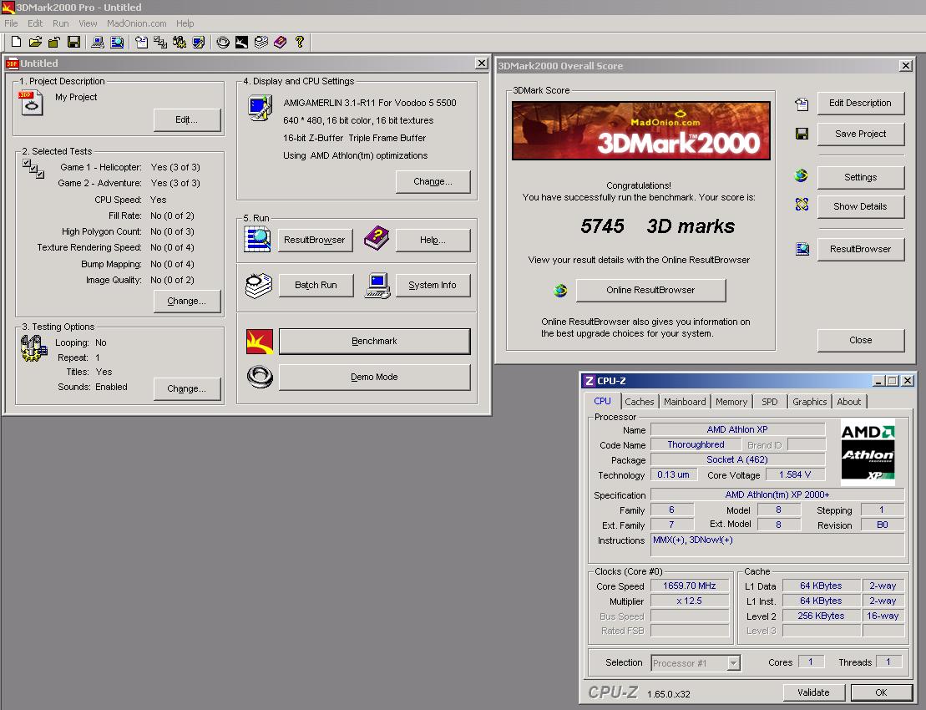Viewport: 926px width, 710px height.
Task: Switch to the SPD tab in CPU-Z
Action: tap(770, 402)
